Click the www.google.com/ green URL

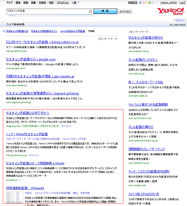16,68
